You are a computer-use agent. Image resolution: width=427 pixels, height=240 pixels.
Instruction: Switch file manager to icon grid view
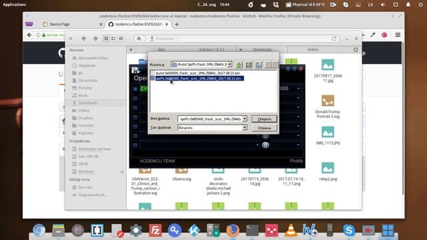click(x=106, y=39)
